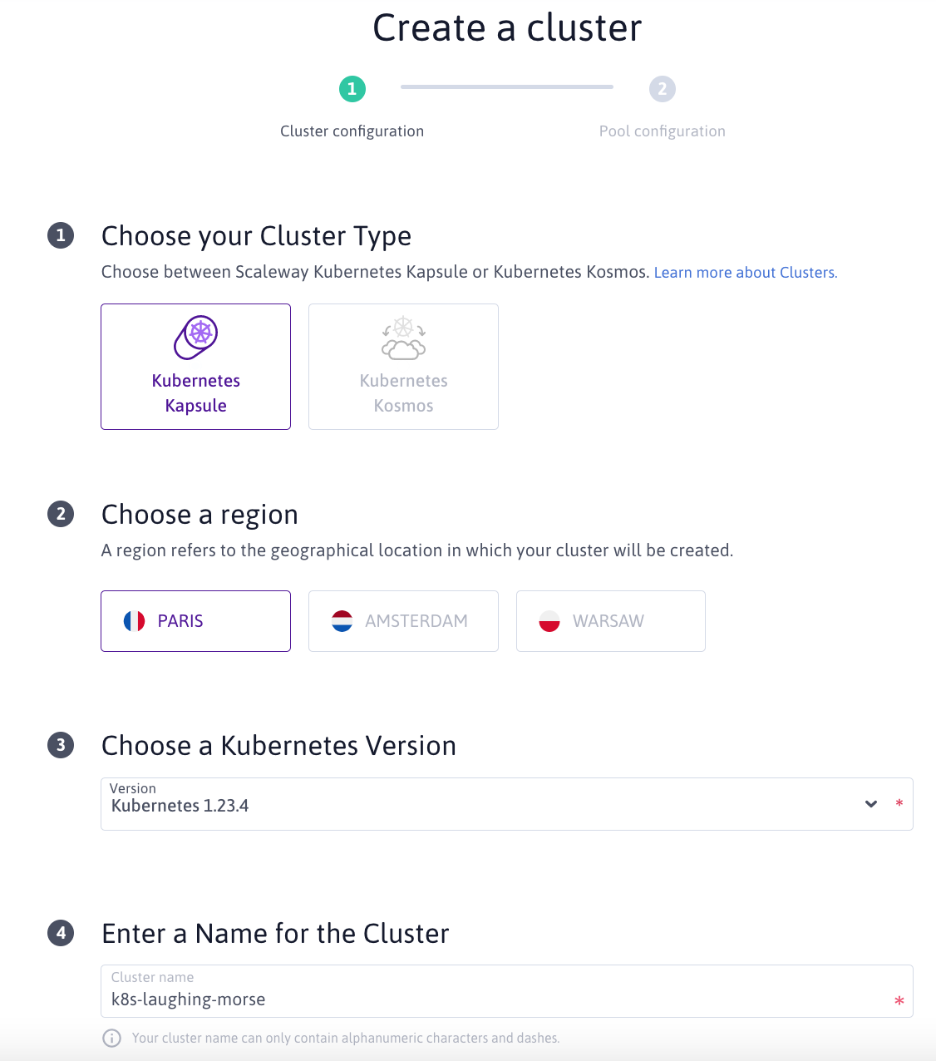
Task: Click the Kubernetes Kosmos cloud icon
Action: coord(403,338)
